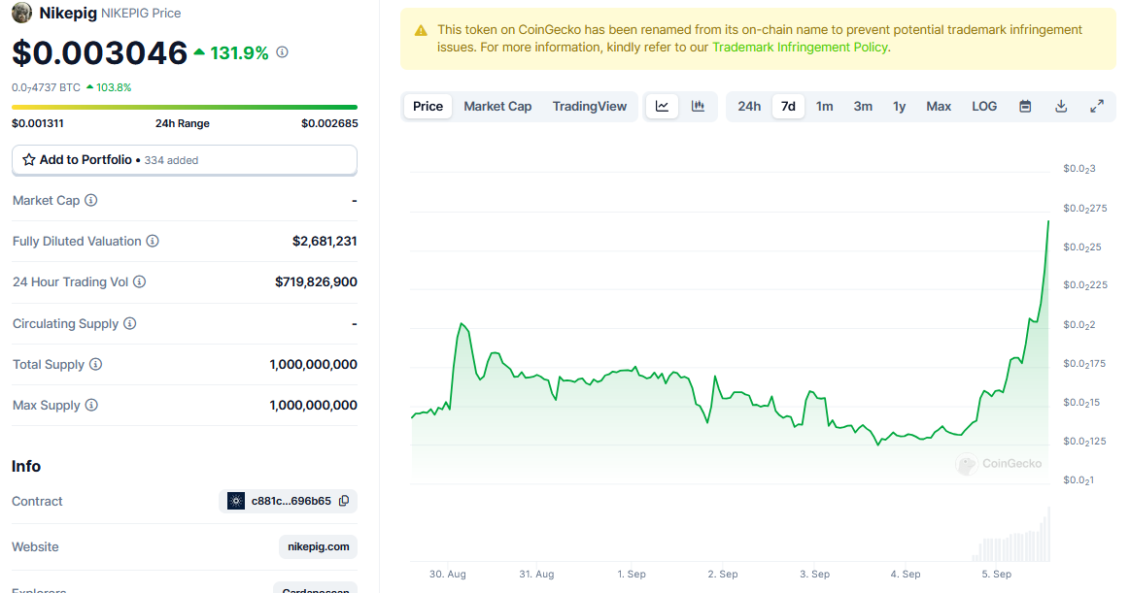This screenshot has width=1130, height=593.
Task: Expand chart to fullscreen icon
Action: pyautogui.click(x=1097, y=107)
